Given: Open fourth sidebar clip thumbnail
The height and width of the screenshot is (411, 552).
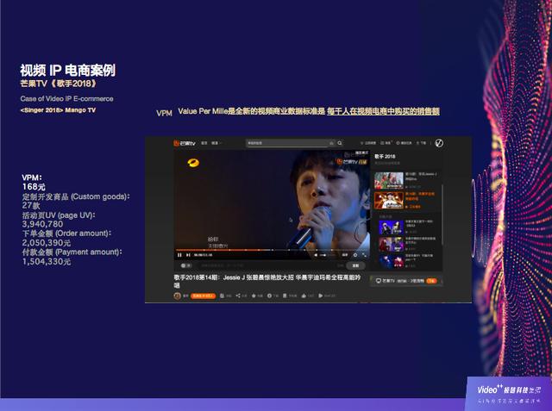Looking at the screenshot, I should point(391,244).
